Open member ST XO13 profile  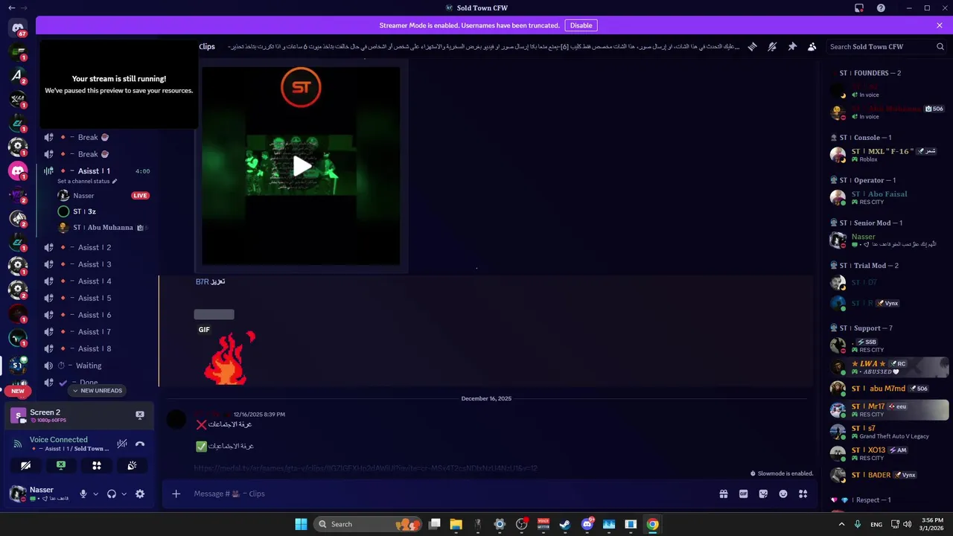(x=889, y=453)
